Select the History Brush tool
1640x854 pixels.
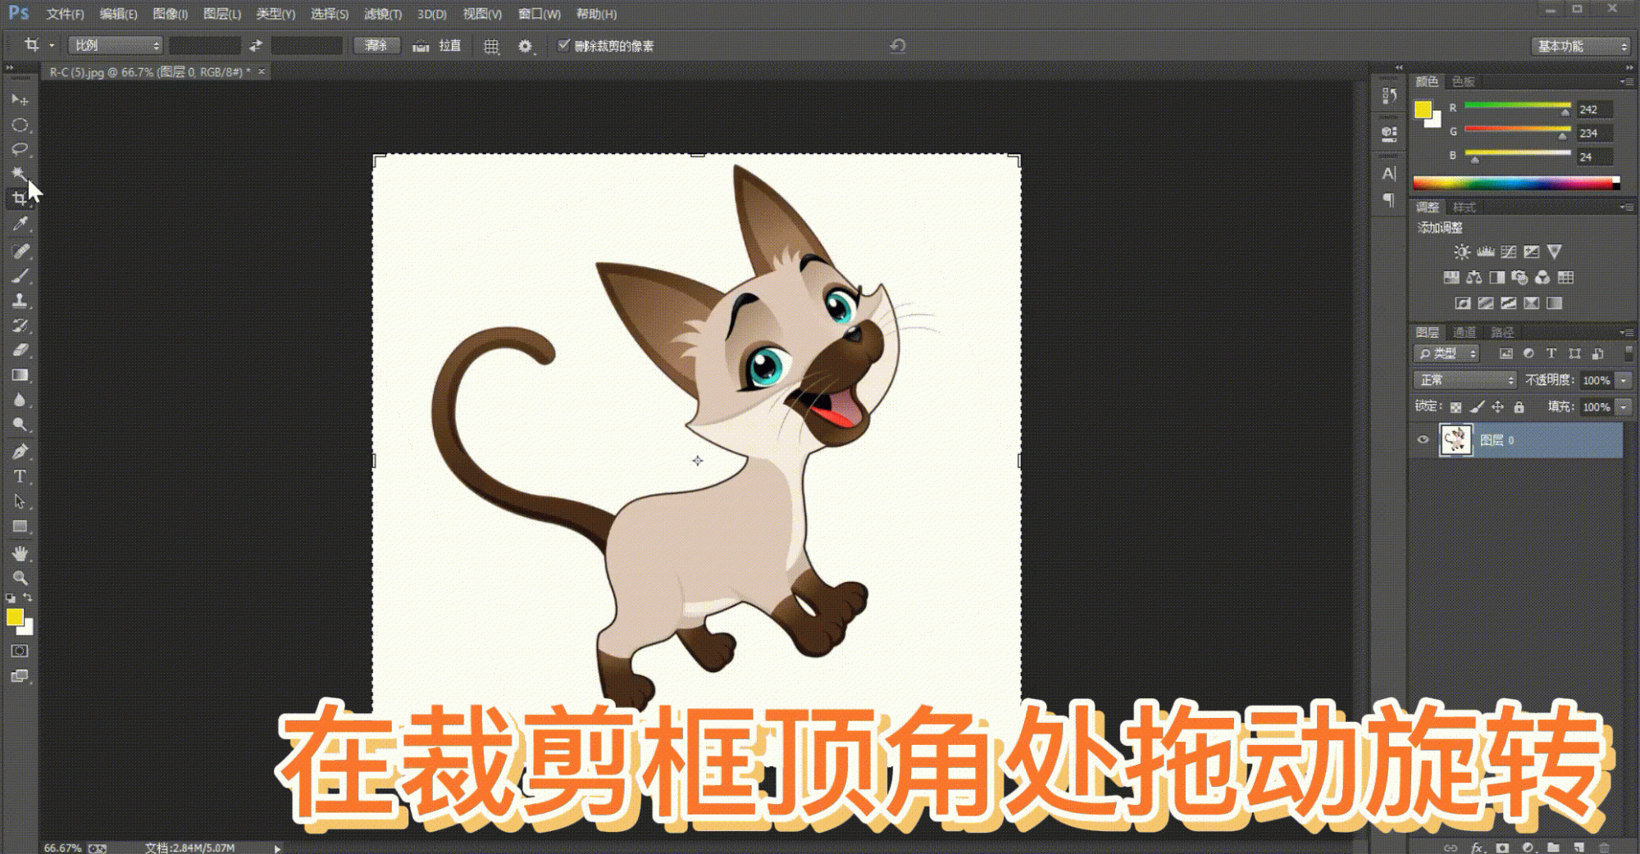(20, 325)
